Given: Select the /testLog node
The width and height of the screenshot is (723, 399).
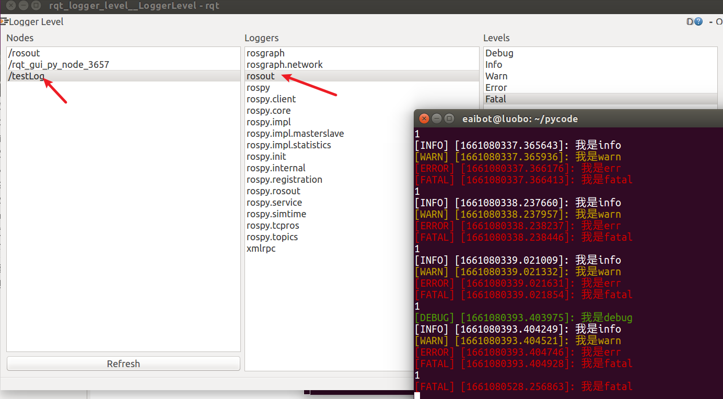Looking at the screenshot, I should [123, 76].
